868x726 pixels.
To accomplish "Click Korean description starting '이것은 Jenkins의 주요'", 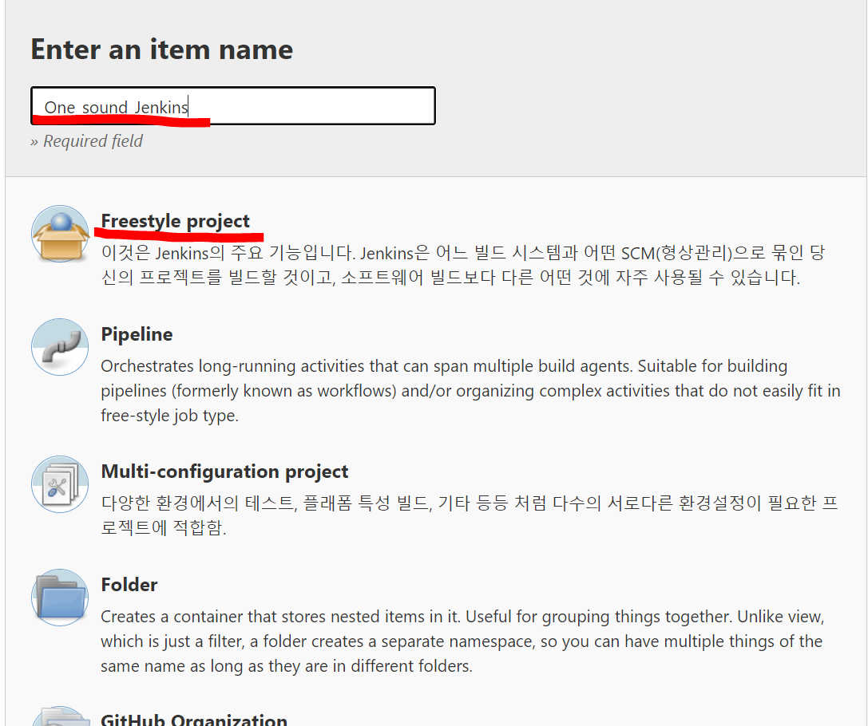I will pyautogui.click(x=463, y=265).
